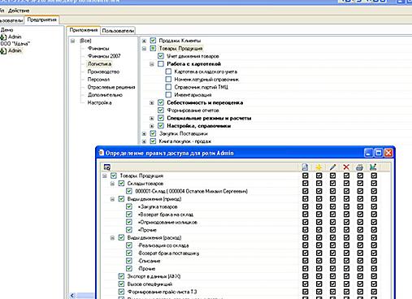Toggle the Учет движения товаров checkbox

coord(161,56)
